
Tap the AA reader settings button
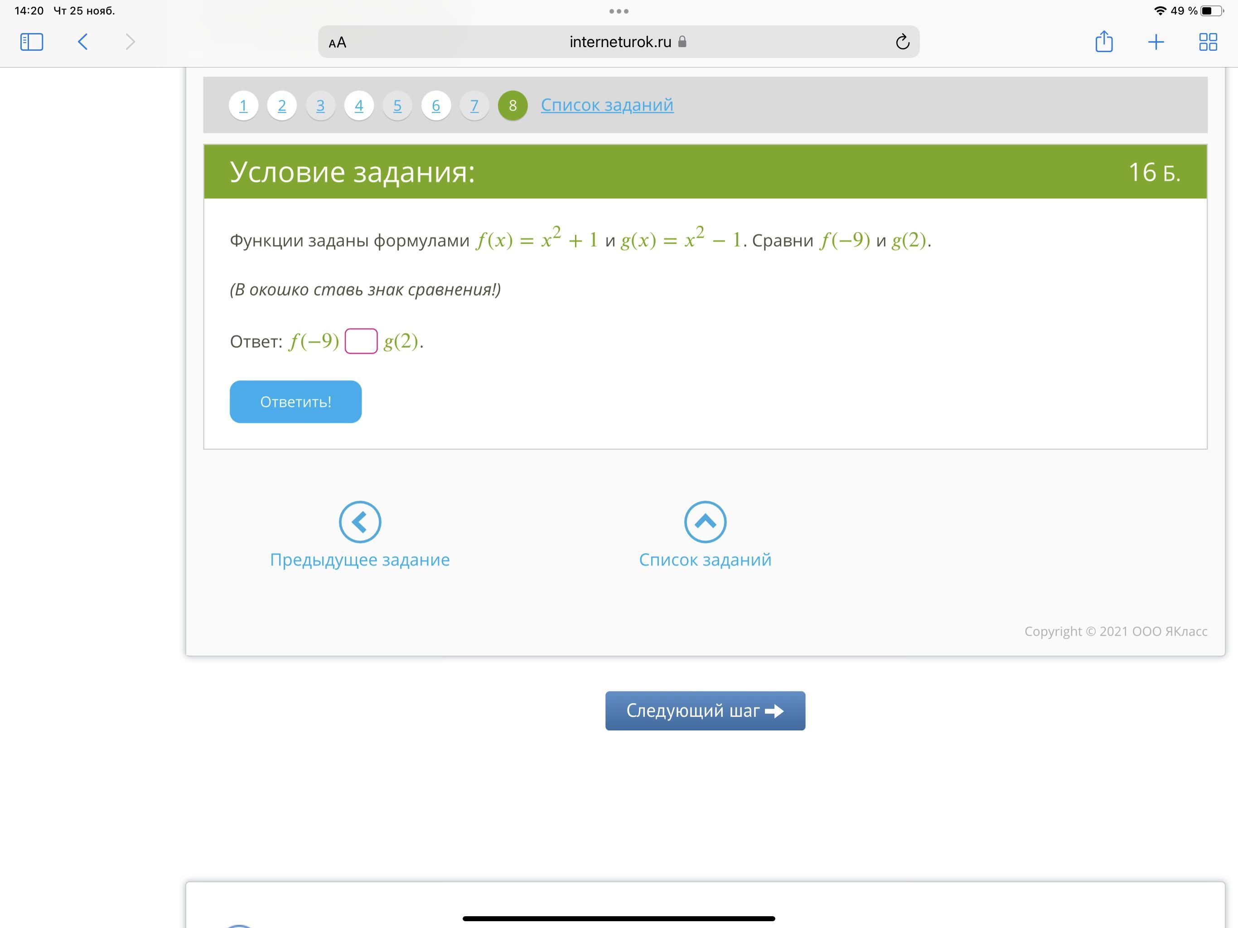coord(338,43)
